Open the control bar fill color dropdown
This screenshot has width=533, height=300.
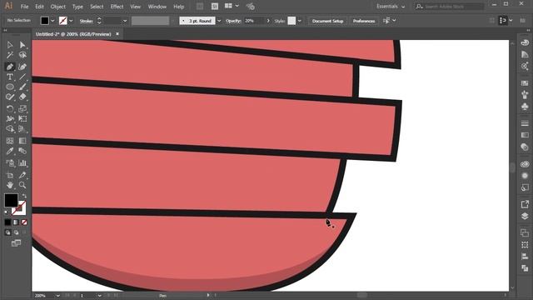tap(52, 21)
